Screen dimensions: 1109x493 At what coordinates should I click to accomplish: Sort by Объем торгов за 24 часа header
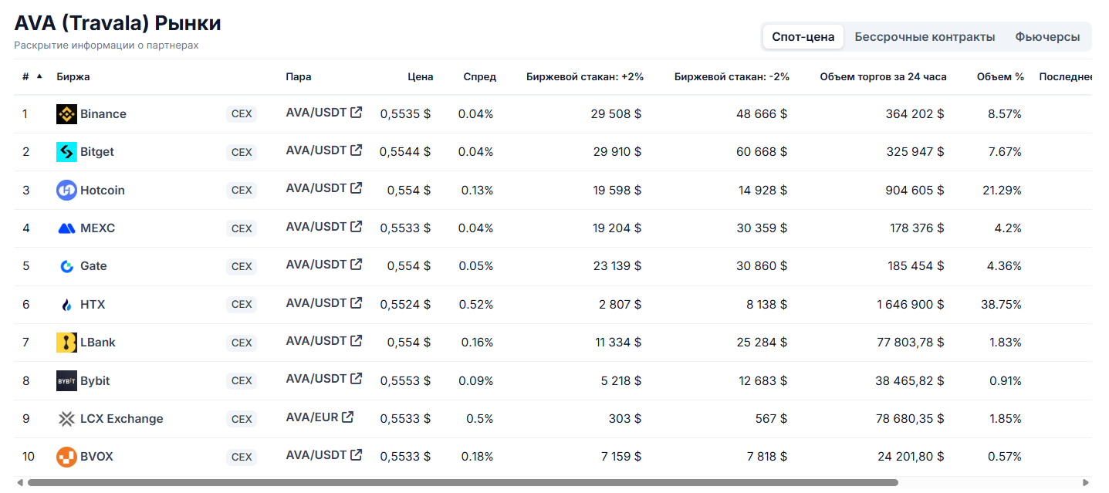(884, 77)
